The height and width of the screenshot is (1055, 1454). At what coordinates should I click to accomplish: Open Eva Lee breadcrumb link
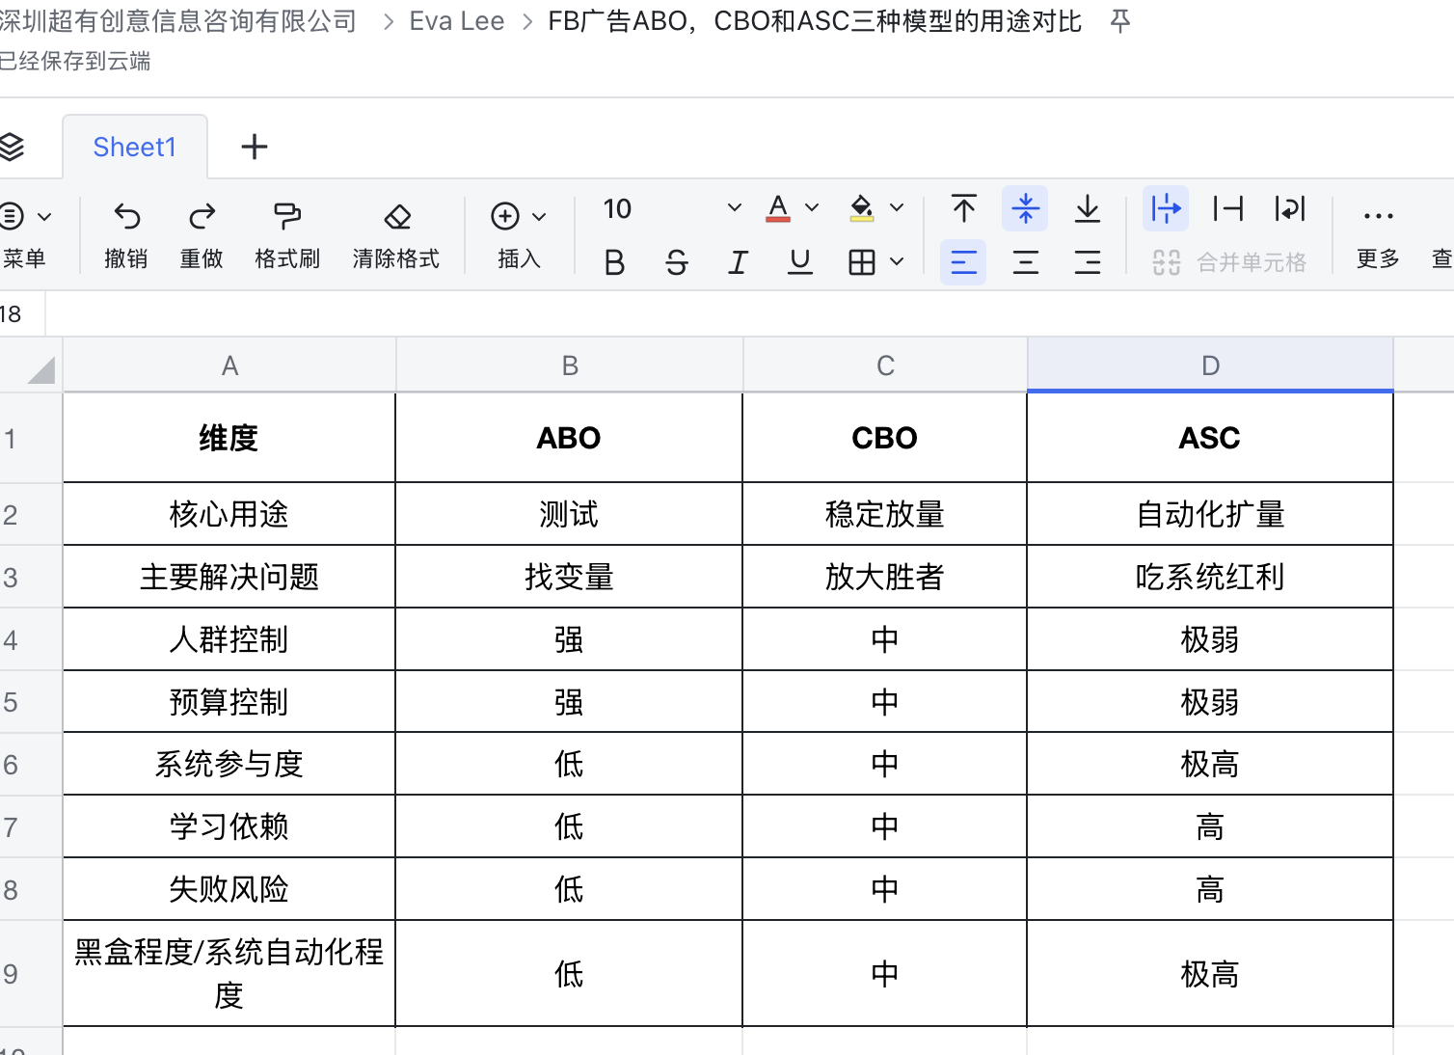(457, 21)
